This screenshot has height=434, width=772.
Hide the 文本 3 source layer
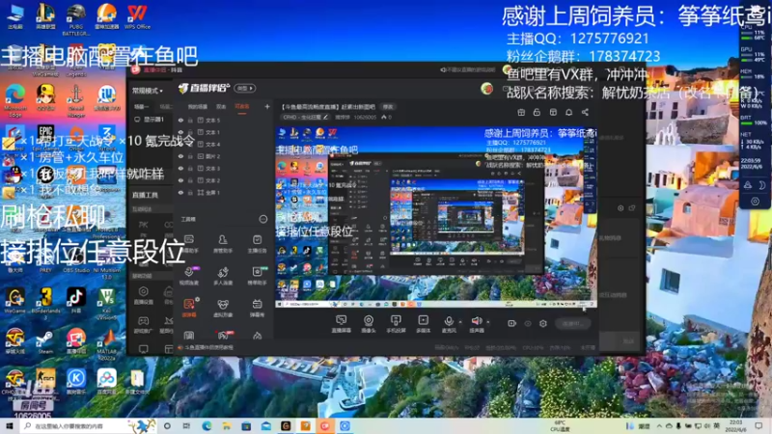tap(180, 168)
